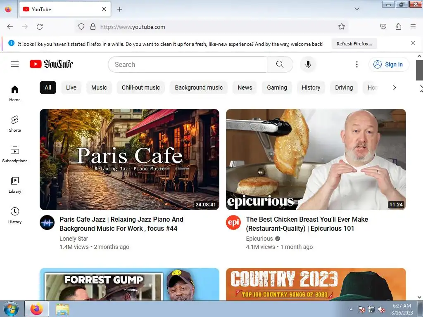Open Firefox application menu
Screen dimensions: 423x317
[413, 26]
